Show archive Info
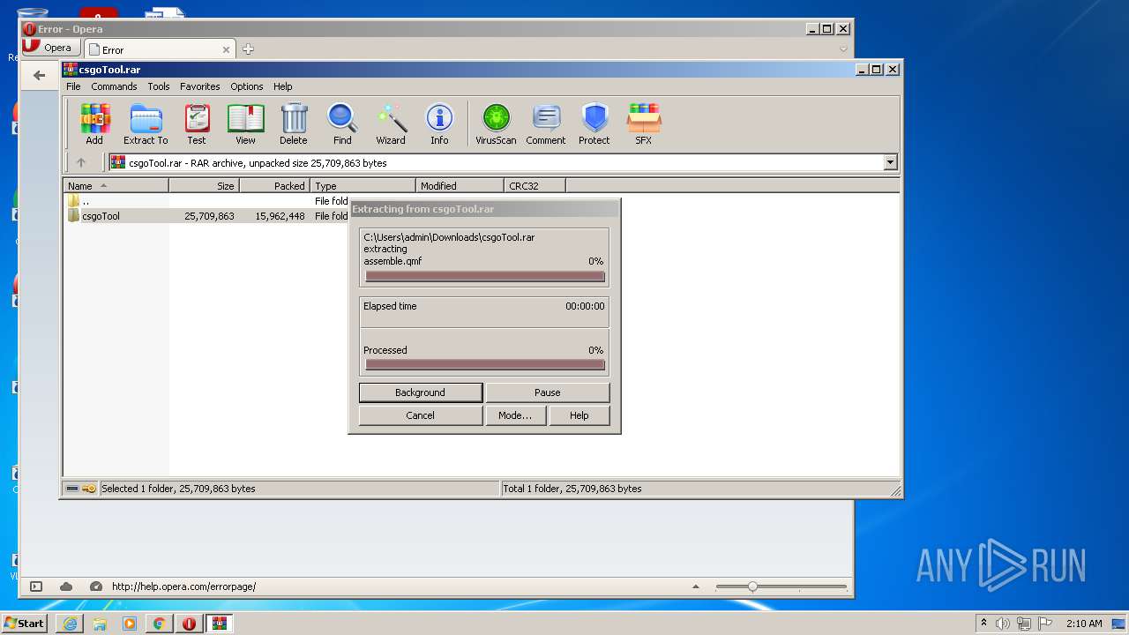This screenshot has width=1129, height=635. (x=439, y=123)
